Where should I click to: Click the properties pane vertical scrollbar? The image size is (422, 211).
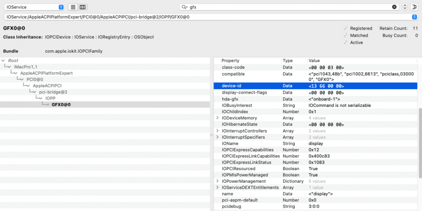coord(419,143)
